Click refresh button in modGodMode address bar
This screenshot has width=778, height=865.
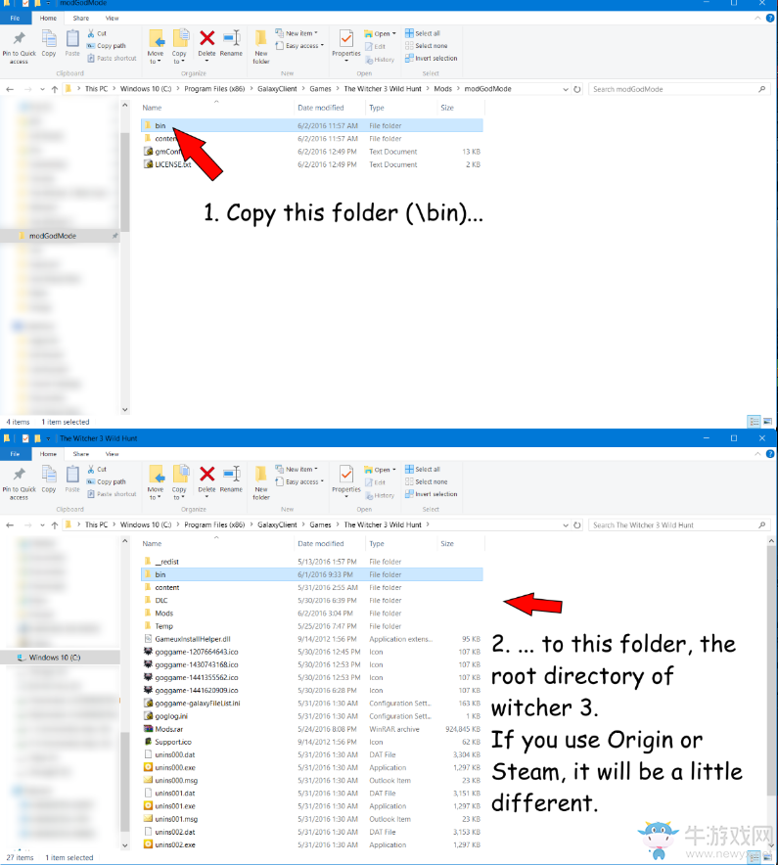point(577,89)
